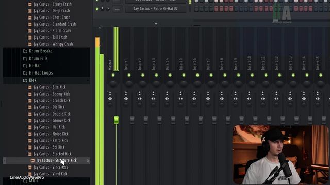Image resolution: width=330 pixels, height=185 pixels.
Task: Favorite the Structure Kick sample with star
Action: pos(88,161)
